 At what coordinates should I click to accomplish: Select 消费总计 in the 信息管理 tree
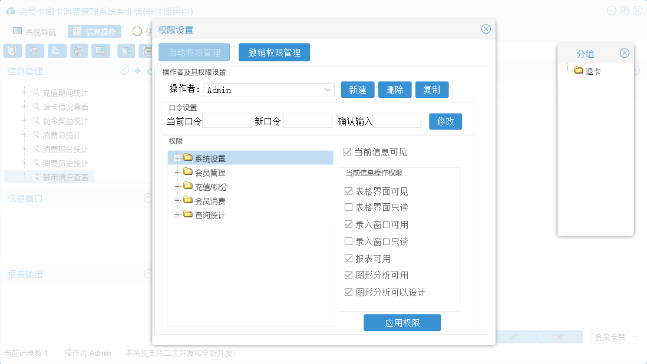click(x=61, y=135)
